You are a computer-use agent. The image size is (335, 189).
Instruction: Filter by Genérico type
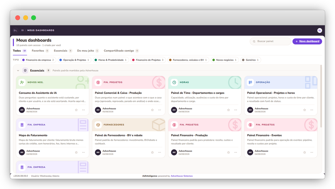[251, 60]
